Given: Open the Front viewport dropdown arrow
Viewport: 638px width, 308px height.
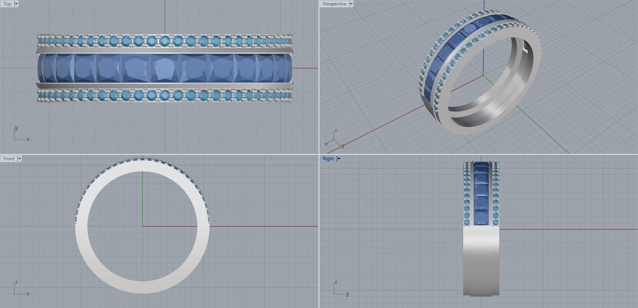Looking at the screenshot, I should 19,159.
